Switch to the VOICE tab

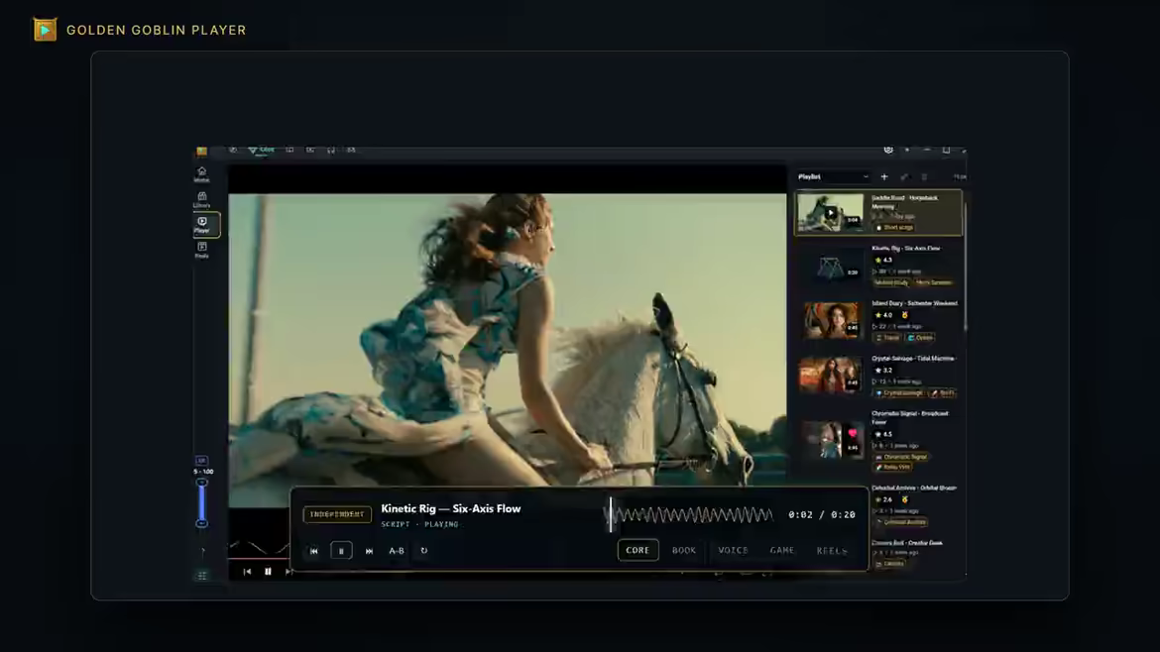[733, 550]
